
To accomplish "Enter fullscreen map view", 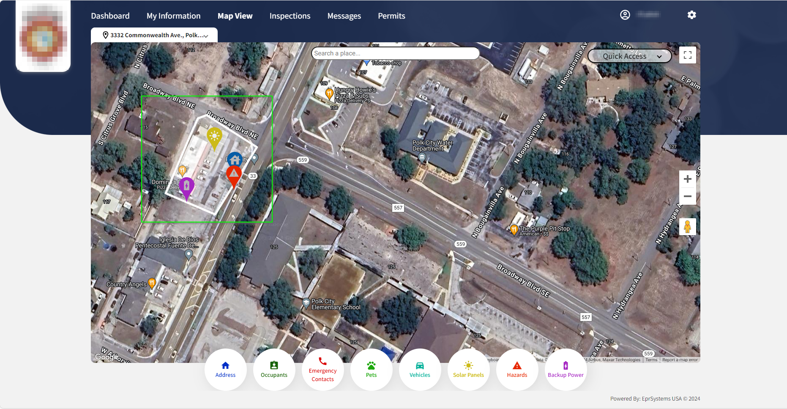I will [x=687, y=55].
